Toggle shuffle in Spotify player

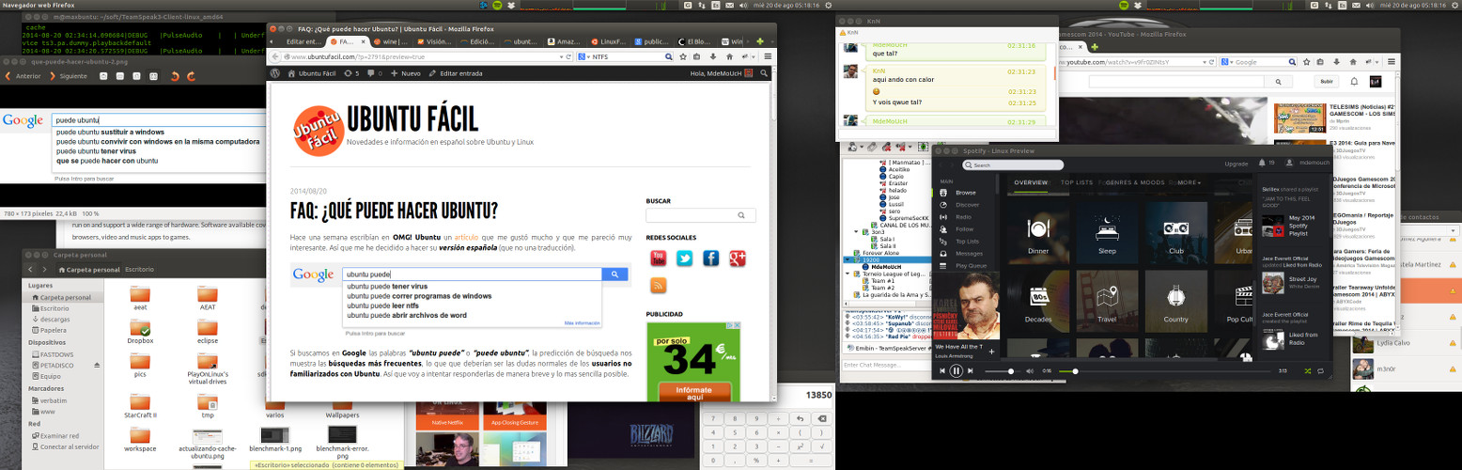1308,371
